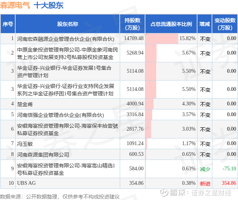Click holding value 1091.24
The height and width of the screenshot is (200, 238).
point(135,143)
